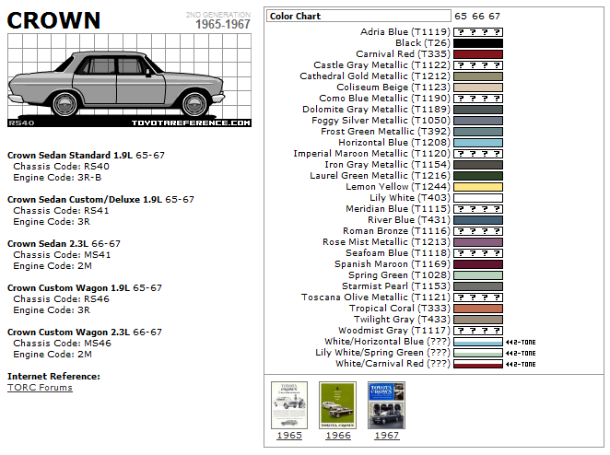Select the Tropical Coral (T333) swatch

tap(478, 309)
